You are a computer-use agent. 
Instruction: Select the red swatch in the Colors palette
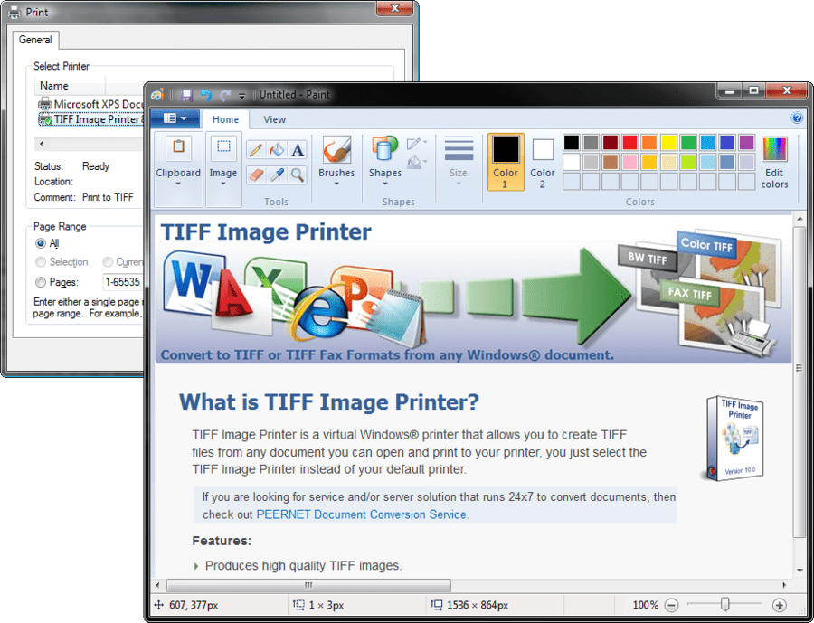pyautogui.click(x=629, y=143)
